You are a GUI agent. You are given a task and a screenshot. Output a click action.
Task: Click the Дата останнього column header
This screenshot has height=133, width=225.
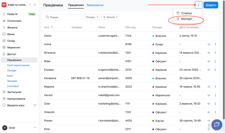click(190, 27)
